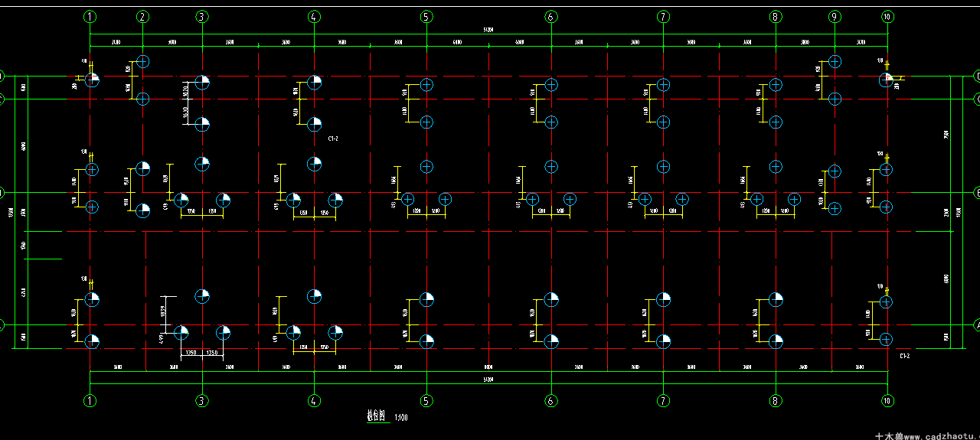The height and width of the screenshot is (440, 980).
Task: Select the CT-2 label near axis 4
Action: [x=333, y=139]
